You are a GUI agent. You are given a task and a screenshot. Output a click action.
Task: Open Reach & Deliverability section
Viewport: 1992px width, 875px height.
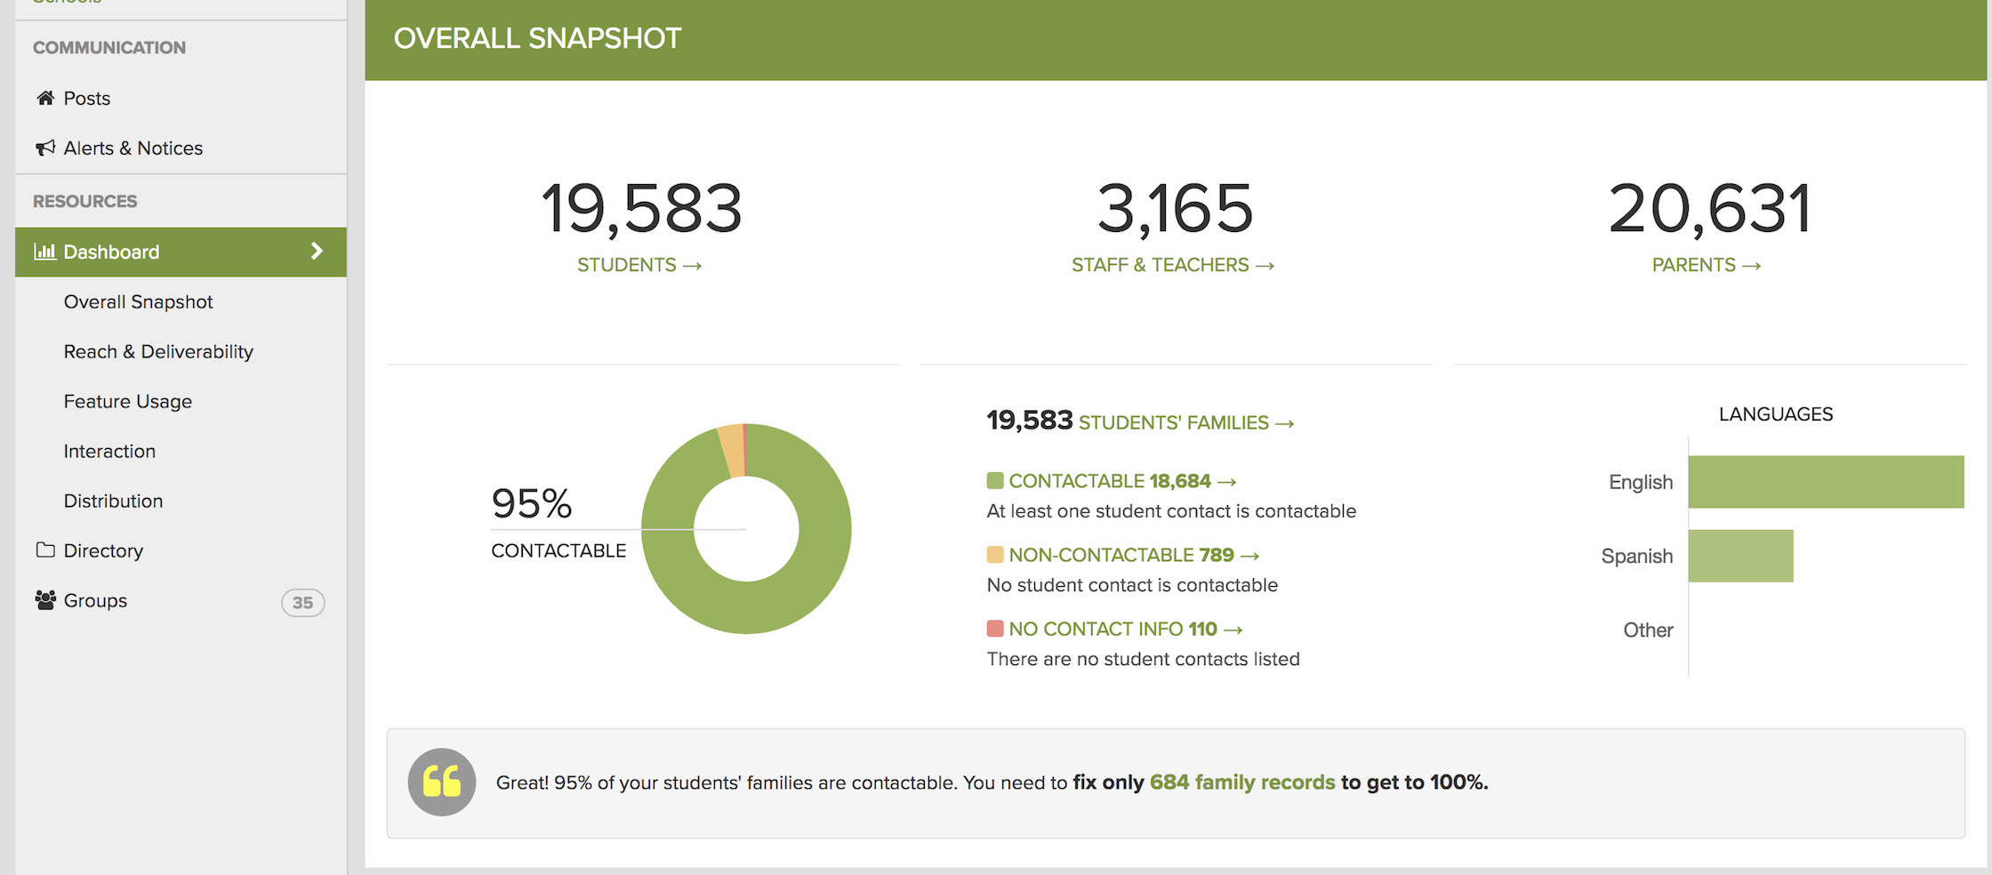tap(158, 351)
